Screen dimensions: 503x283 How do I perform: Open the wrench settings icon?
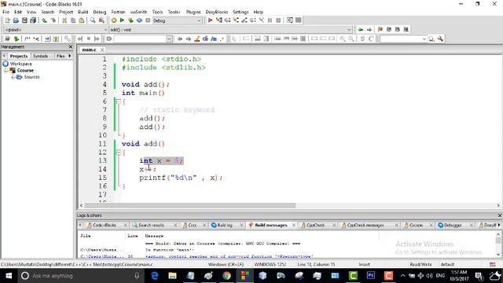click(440, 39)
